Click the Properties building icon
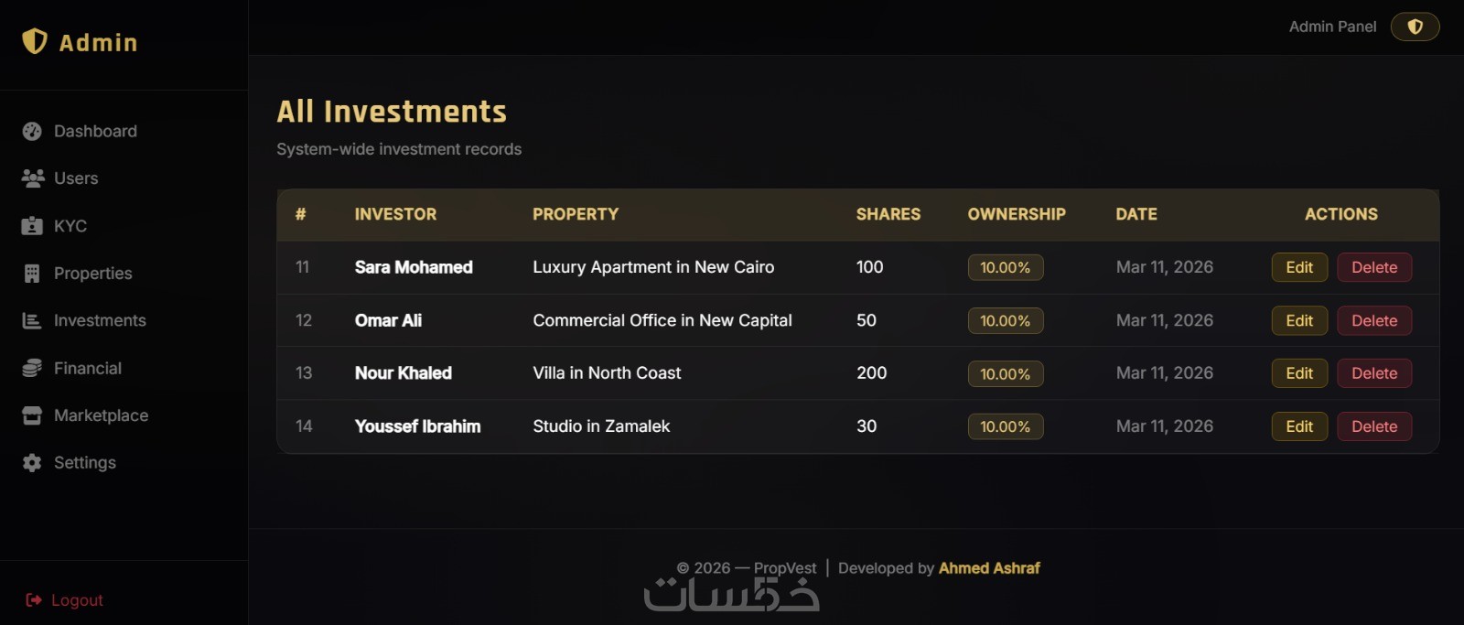The height and width of the screenshot is (625, 1464). tap(32, 274)
